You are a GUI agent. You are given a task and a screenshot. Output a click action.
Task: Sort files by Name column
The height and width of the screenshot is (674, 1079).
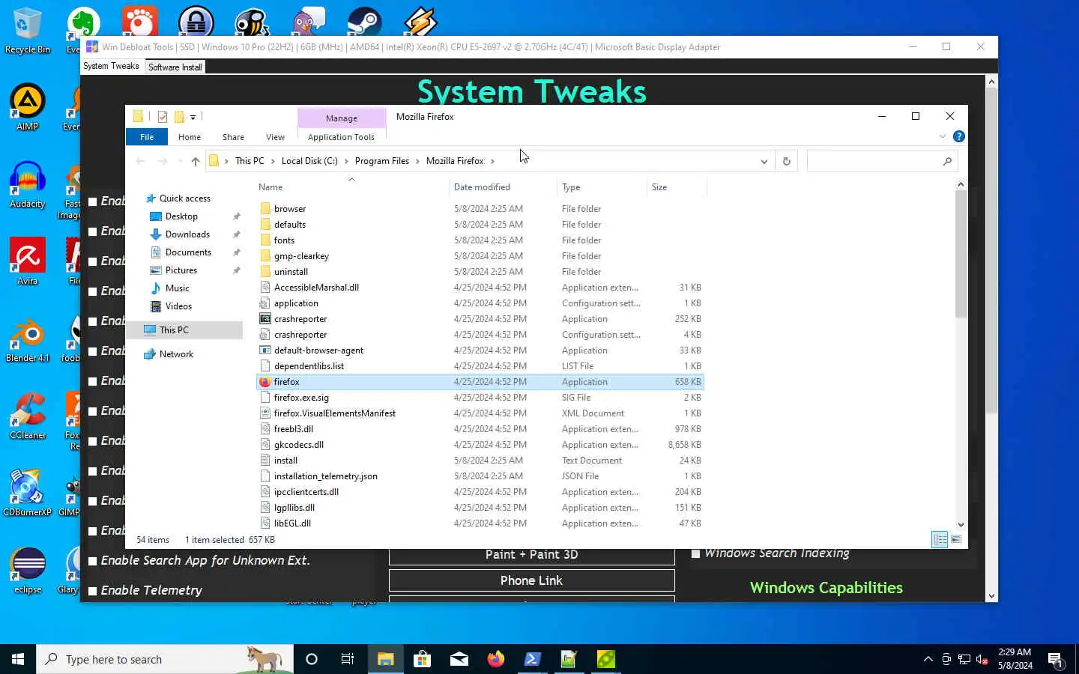point(351,187)
